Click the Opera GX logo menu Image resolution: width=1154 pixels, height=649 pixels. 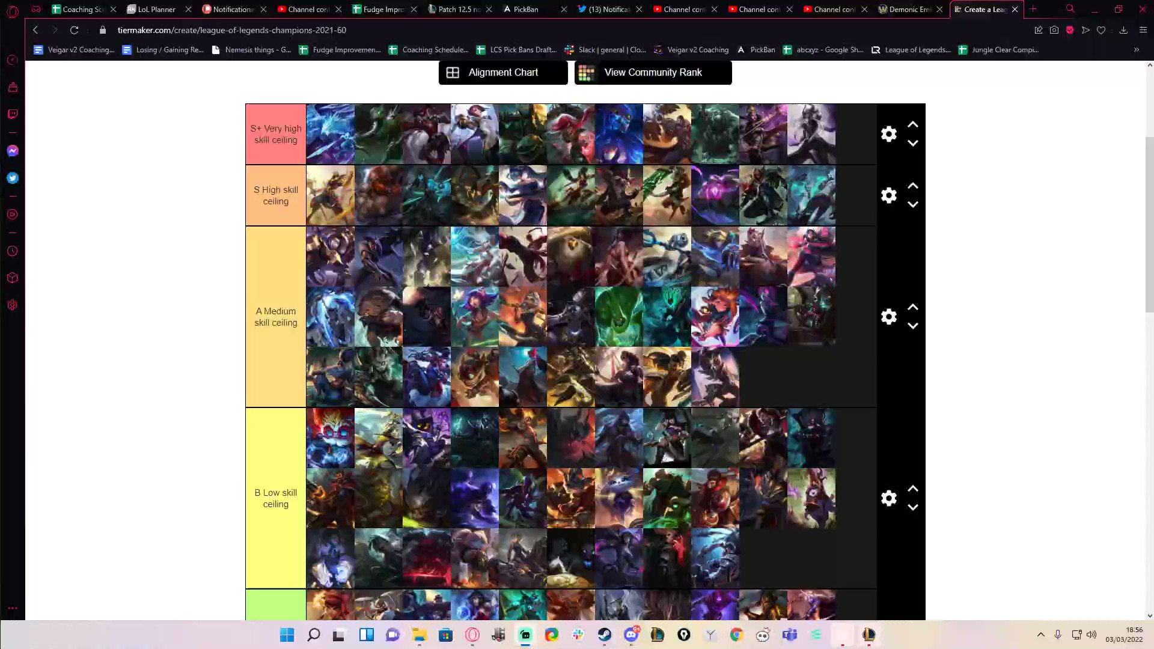[13, 10]
